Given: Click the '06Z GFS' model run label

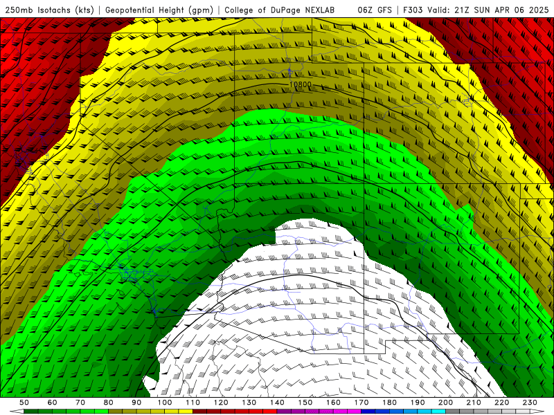Looking at the screenshot, I should [x=375, y=10].
